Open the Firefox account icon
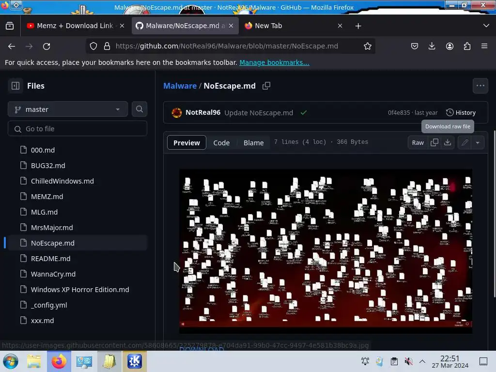Viewport: 496px width, 372px height. (x=449, y=46)
